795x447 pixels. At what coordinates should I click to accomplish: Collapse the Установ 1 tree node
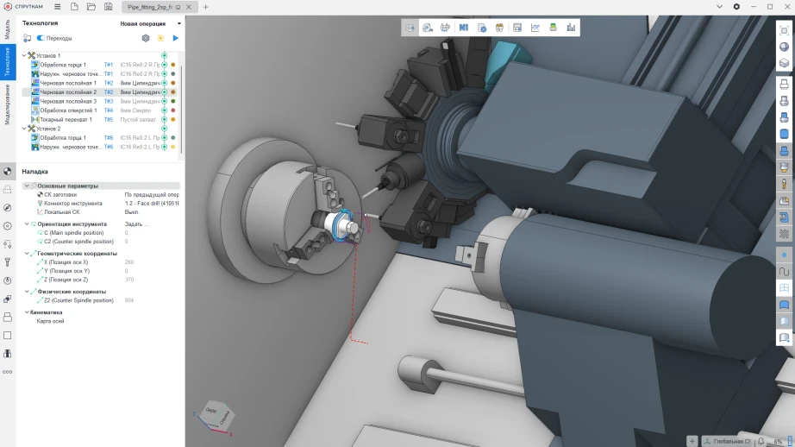tap(24, 56)
